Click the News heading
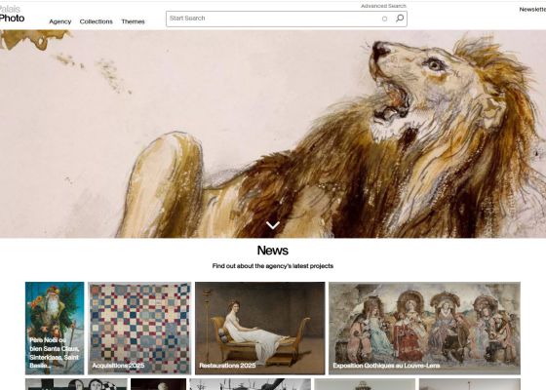The height and width of the screenshot is (390, 546). (273, 251)
